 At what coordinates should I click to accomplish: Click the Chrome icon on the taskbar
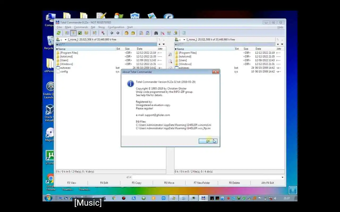coord(114,198)
